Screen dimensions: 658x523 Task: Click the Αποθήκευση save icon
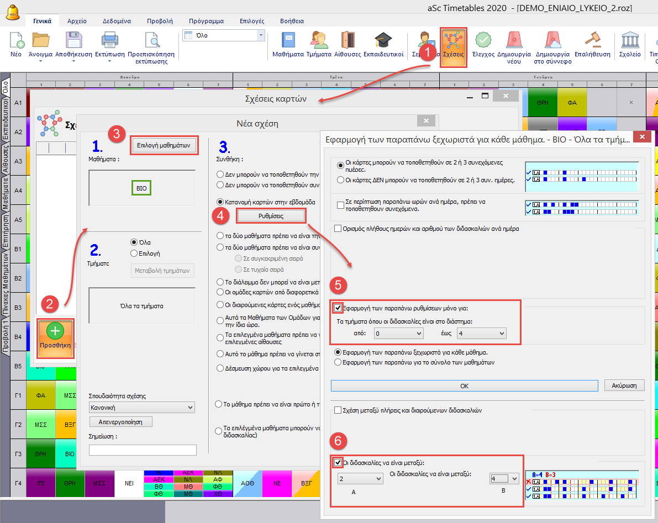click(x=73, y=41)
